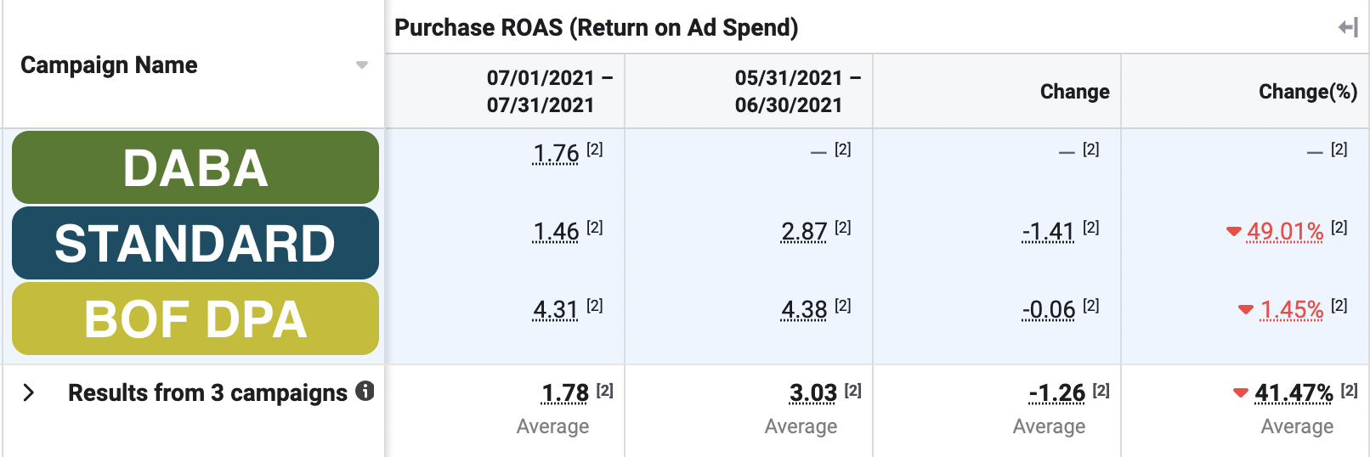Expand the Results from 3 campaigns row
1370x457 pixels.
(29, 392)
